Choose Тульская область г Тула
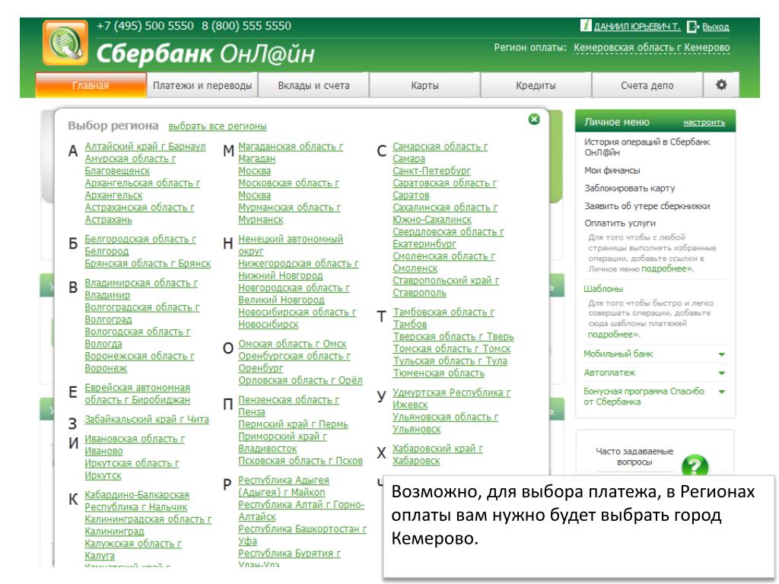The width and height of the screenshot is (779, 584). (450, 361)
